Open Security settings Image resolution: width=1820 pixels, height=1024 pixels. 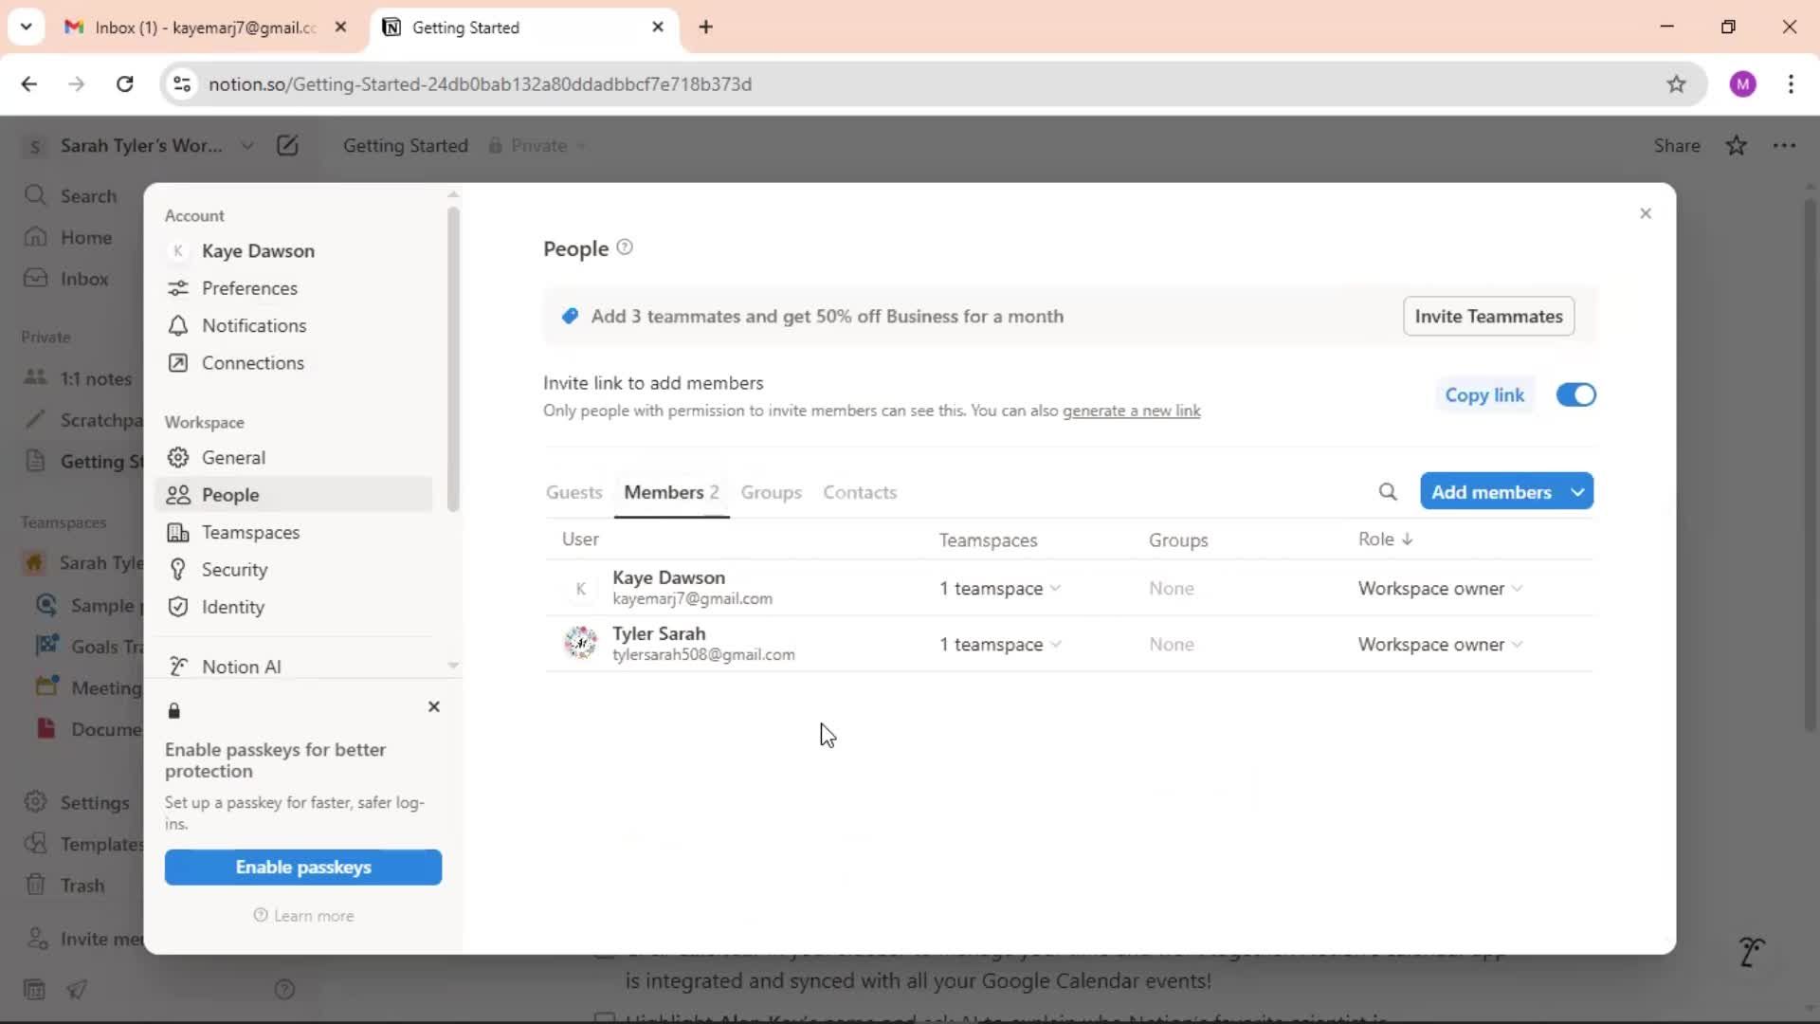[293, 570]
